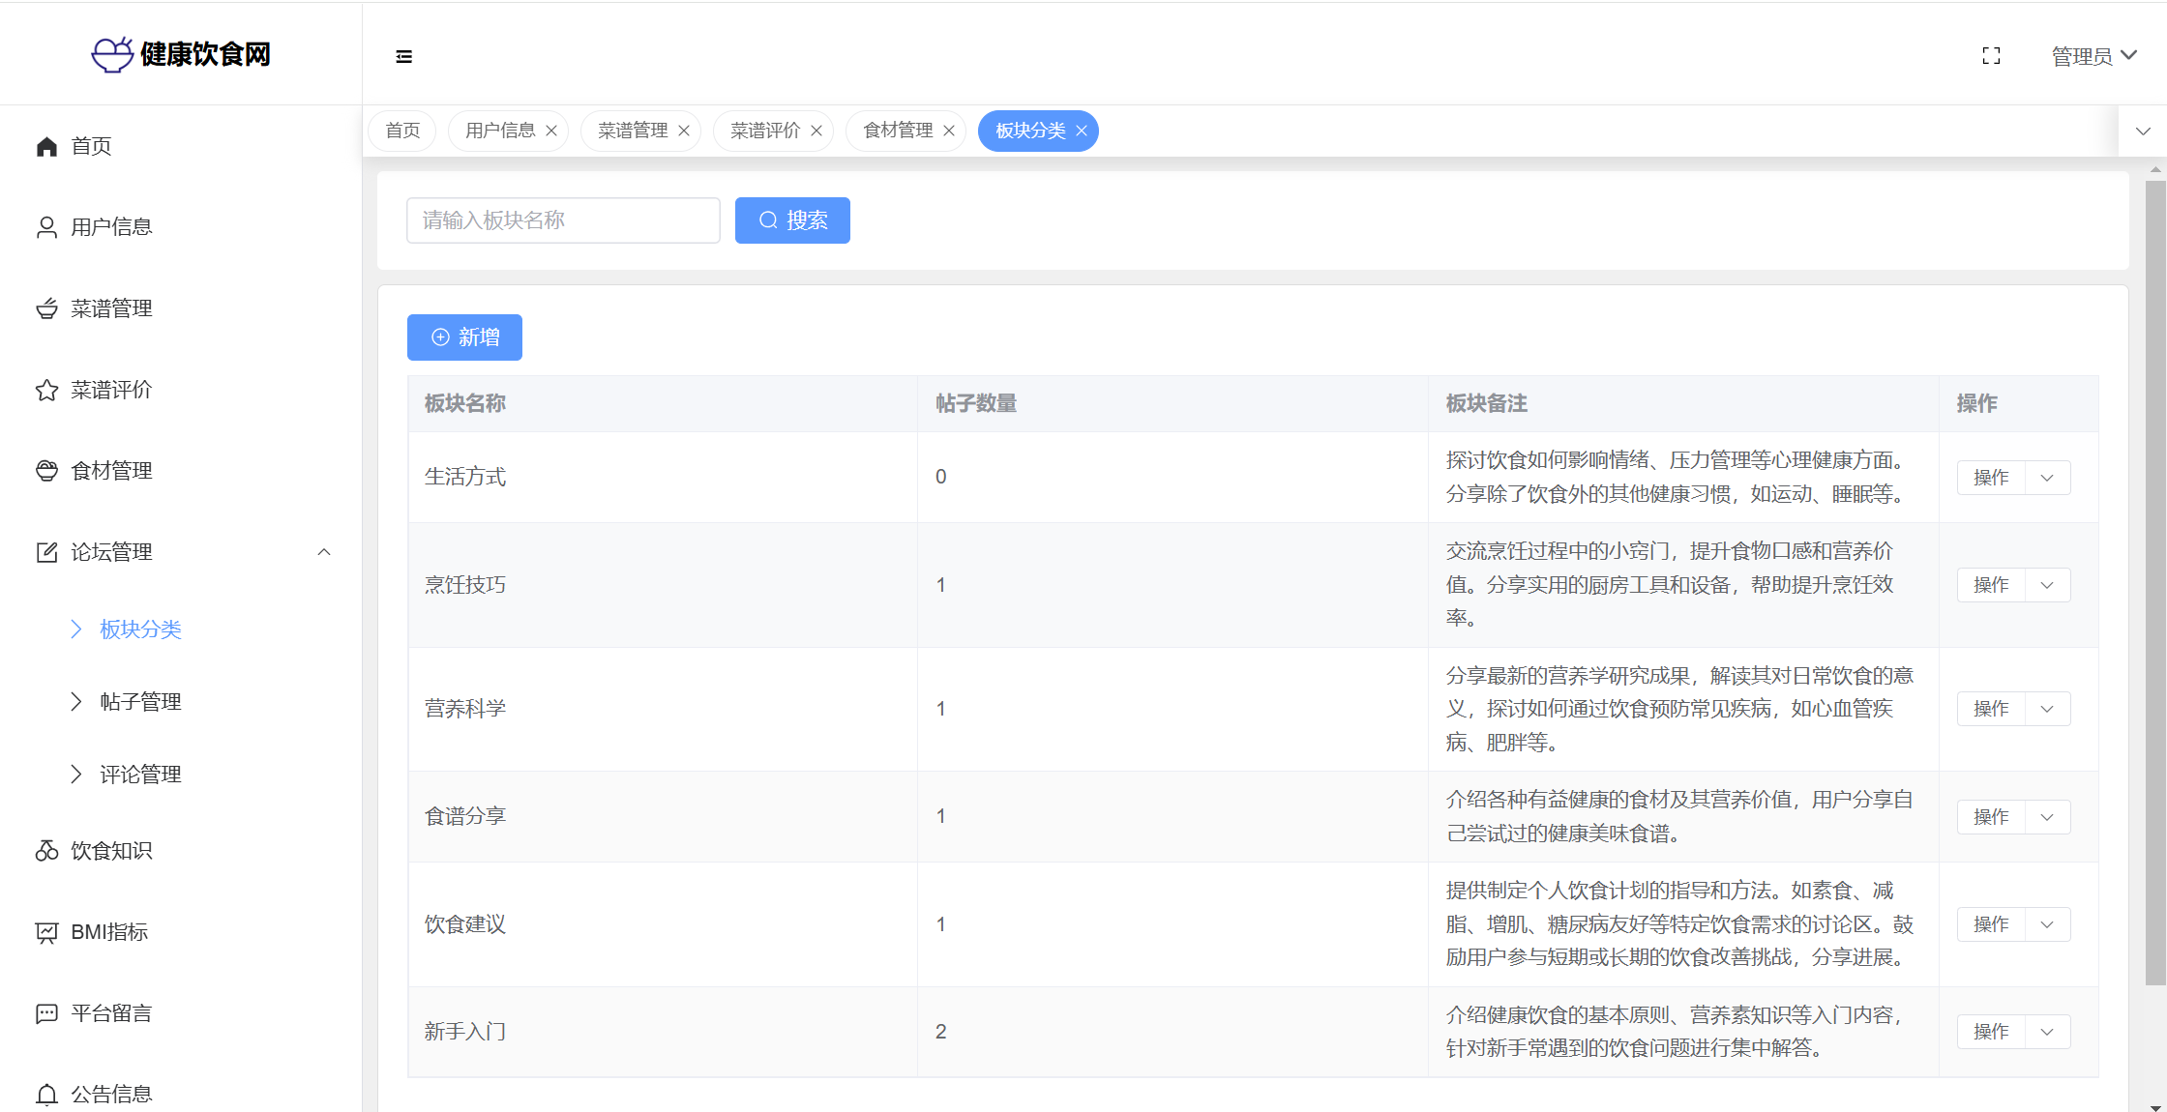The height and width of the screenshot is (1112, 2167).
Task: Click the star icon for 菜谱评价
Action: pyautogui.click(x=46, y=390)
